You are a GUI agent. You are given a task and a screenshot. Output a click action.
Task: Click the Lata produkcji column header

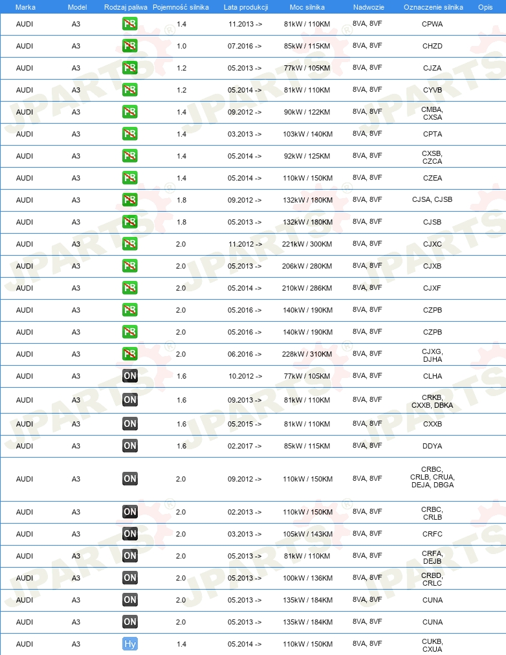click(246, 7)
